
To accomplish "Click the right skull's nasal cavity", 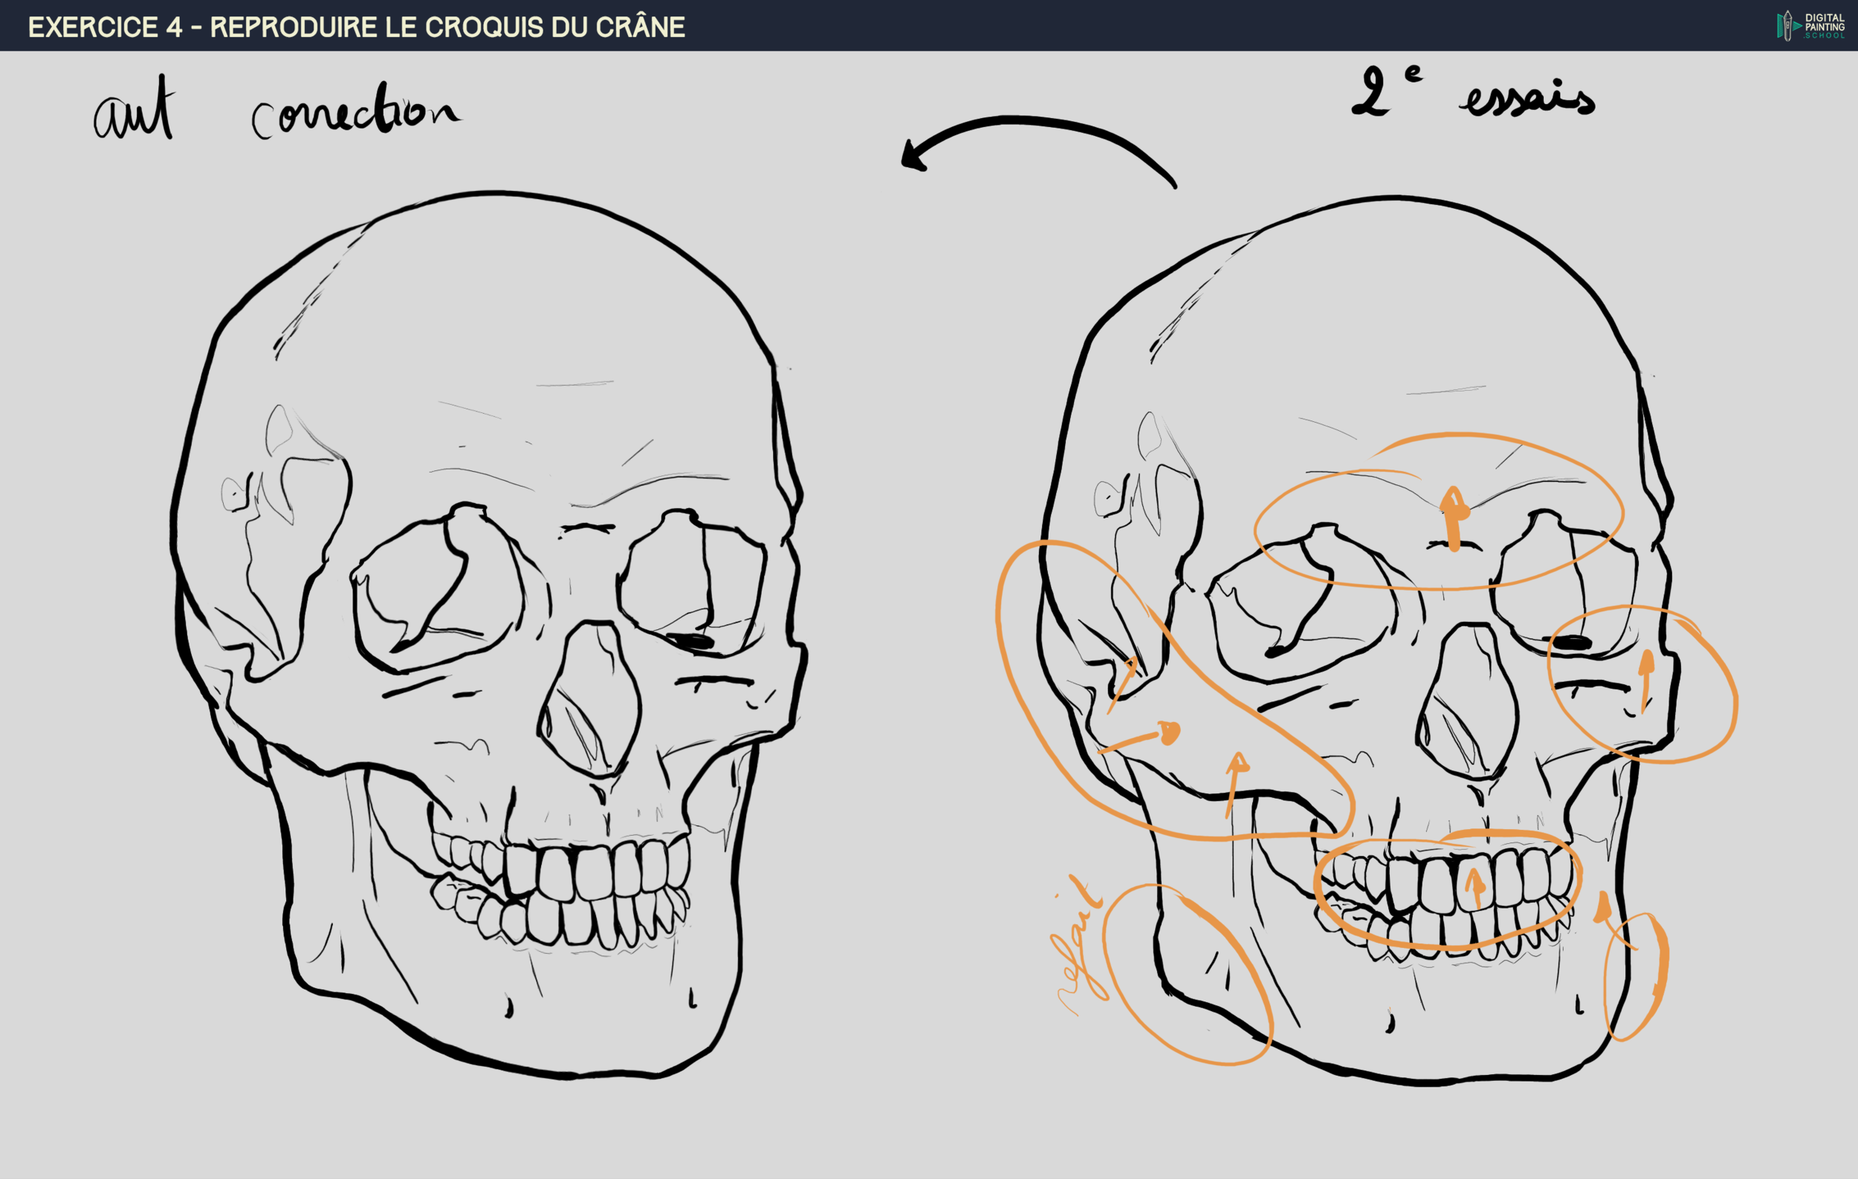I will 1469,704.
